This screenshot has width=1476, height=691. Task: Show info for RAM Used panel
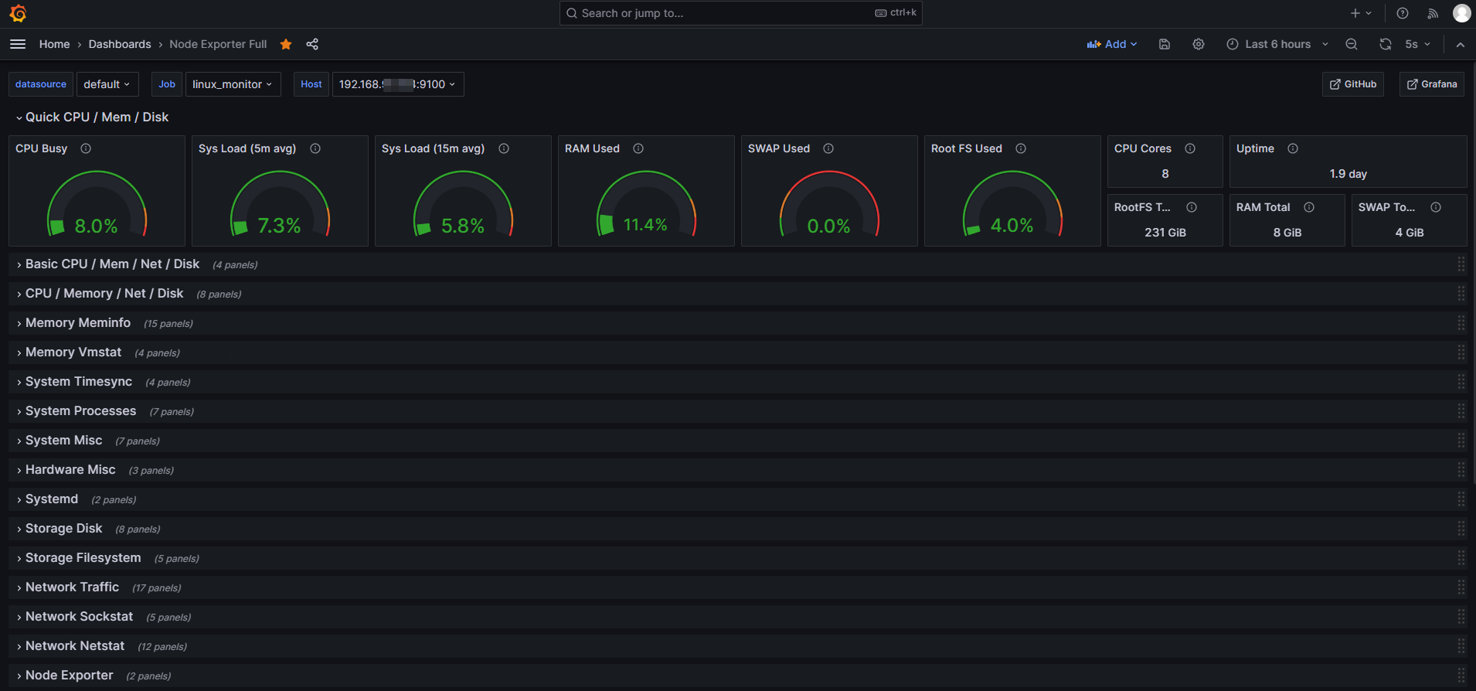(638, 148)
